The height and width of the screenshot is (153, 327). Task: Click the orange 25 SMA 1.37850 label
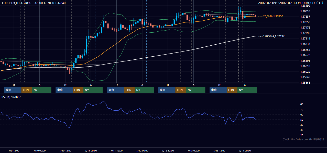pyautogui.click(x=271, y=16)
